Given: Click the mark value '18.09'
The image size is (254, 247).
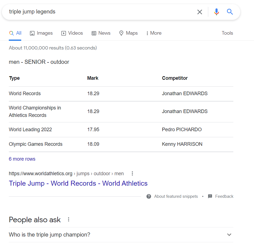Looking at the screenshot, I should pos(93,144).
